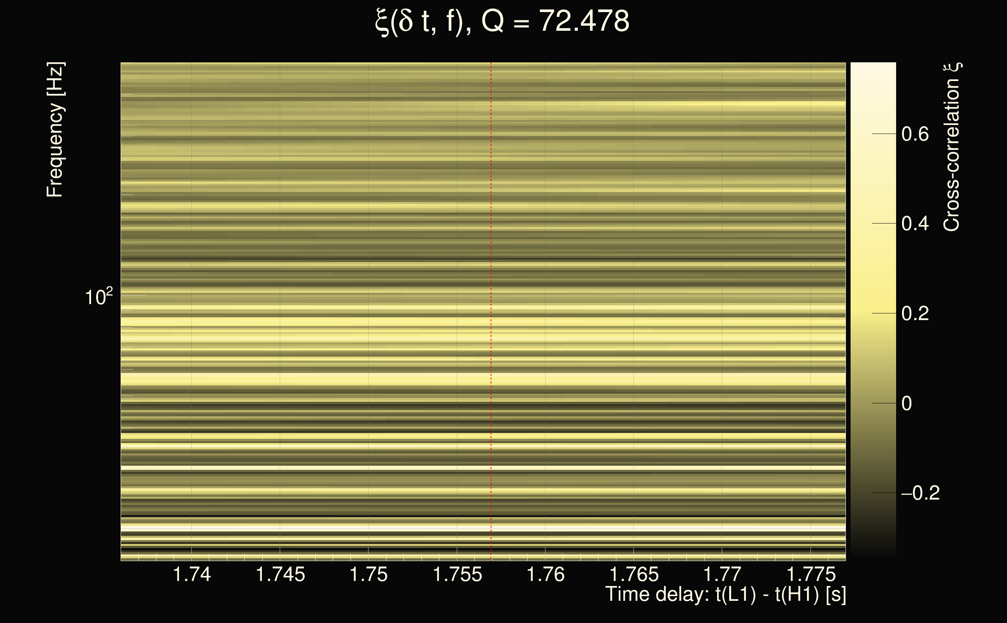This screenshot has height=623, width=1007.
Task: Click the 0.4 label on the color scale
Action: (x=915, y=224)
